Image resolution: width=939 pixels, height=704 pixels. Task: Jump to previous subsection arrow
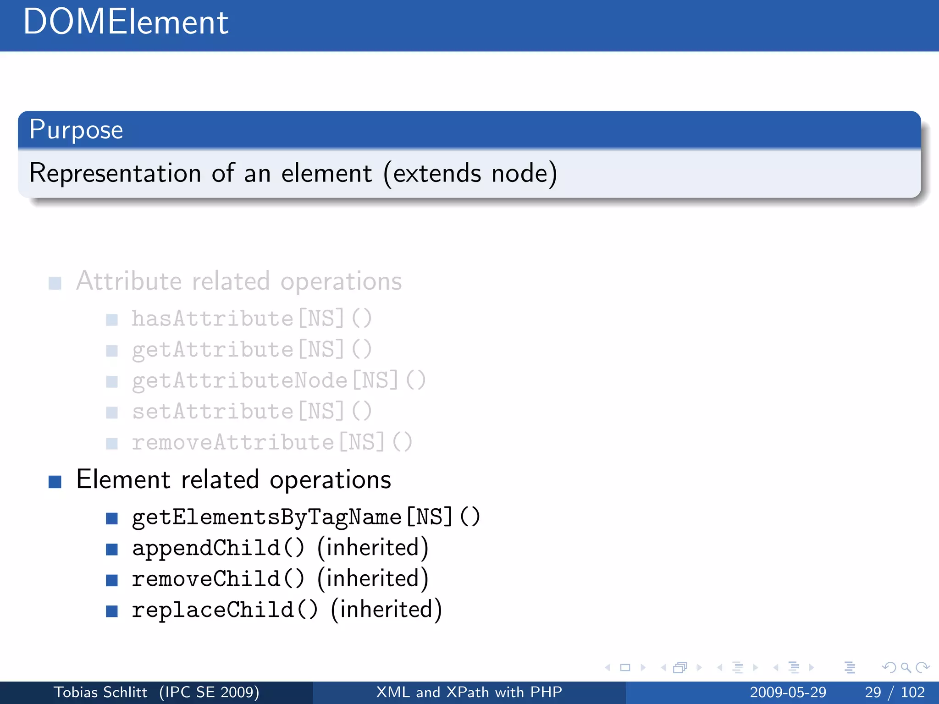pyautogui.click(x=720, y=668)
